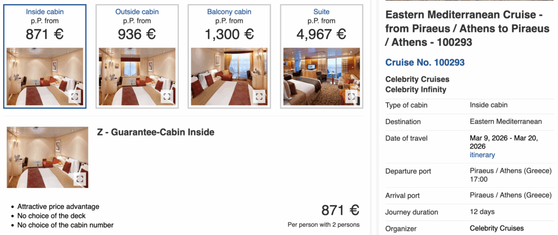Open the itinerary link

482,155
